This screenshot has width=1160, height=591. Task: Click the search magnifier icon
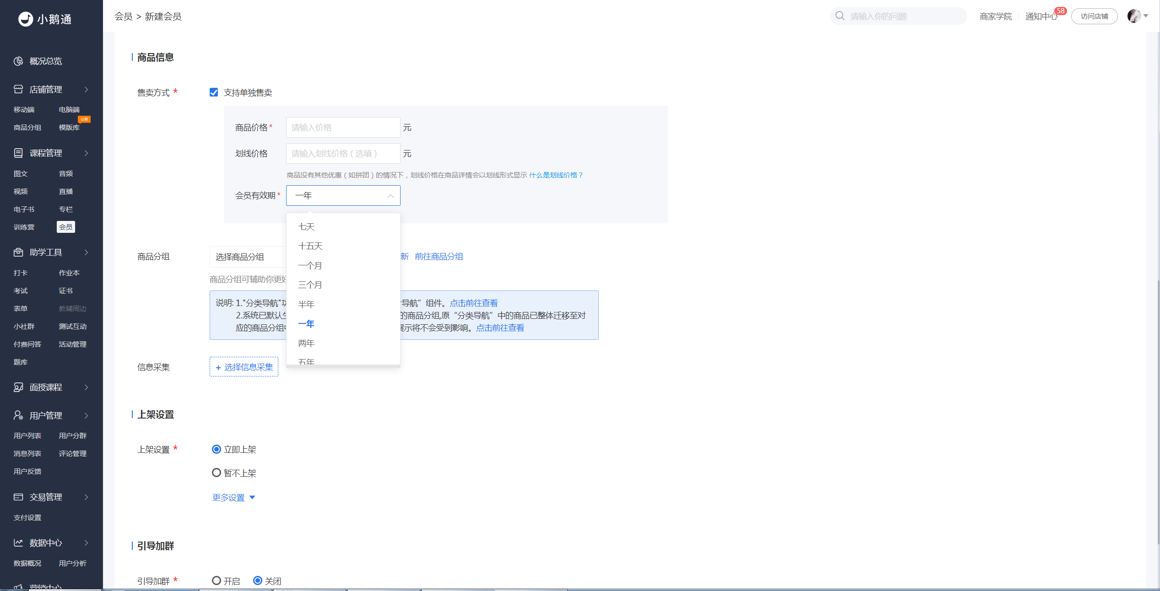point(840,16)
